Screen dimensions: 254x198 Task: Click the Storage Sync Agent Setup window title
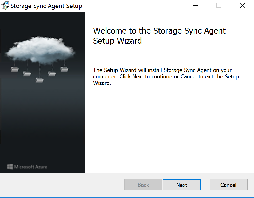coord(46,6)
